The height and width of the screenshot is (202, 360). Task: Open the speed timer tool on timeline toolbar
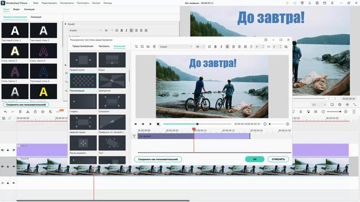[35, 112]
